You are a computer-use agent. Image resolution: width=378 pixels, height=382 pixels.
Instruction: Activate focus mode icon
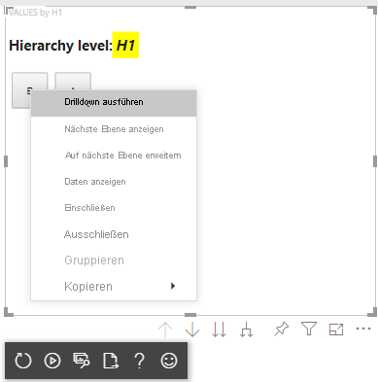pos(336,330)
